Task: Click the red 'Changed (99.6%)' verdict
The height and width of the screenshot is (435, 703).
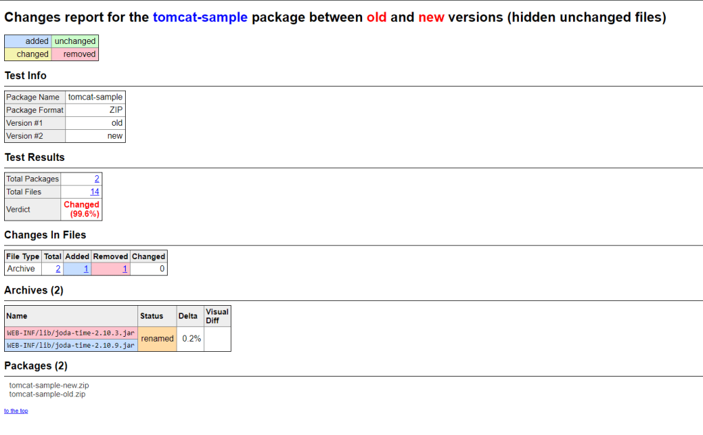Action: pyautogui.click(x=82, y=209)
